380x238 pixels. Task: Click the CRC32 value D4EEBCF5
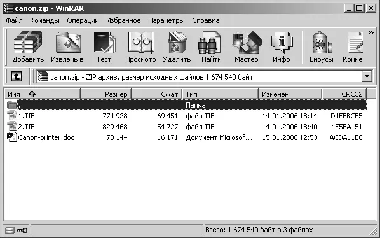[x=346, y=116]
